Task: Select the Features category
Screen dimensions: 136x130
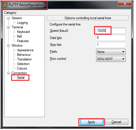Action: pos(23,41)
